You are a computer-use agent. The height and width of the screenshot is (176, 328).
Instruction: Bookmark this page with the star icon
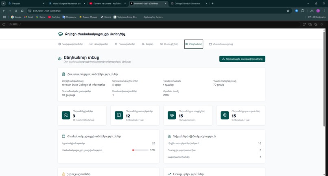click(288, 11)
